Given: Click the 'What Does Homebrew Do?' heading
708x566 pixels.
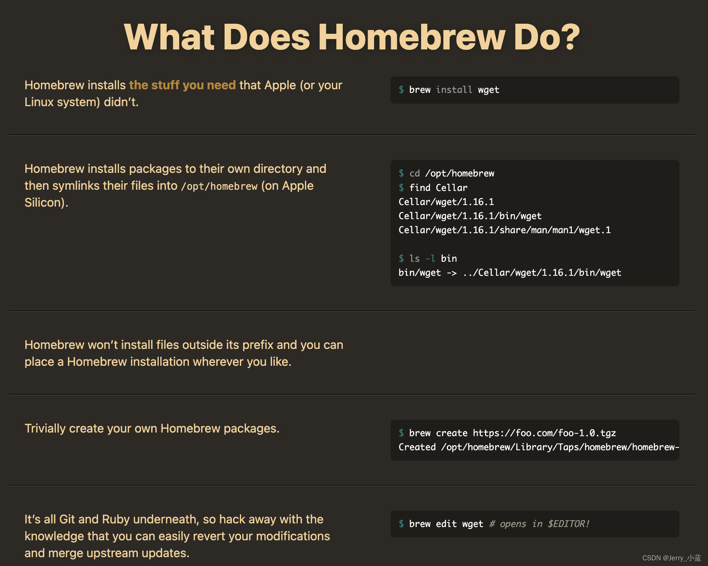Looking at the screenshot, I should pos(352,37).
